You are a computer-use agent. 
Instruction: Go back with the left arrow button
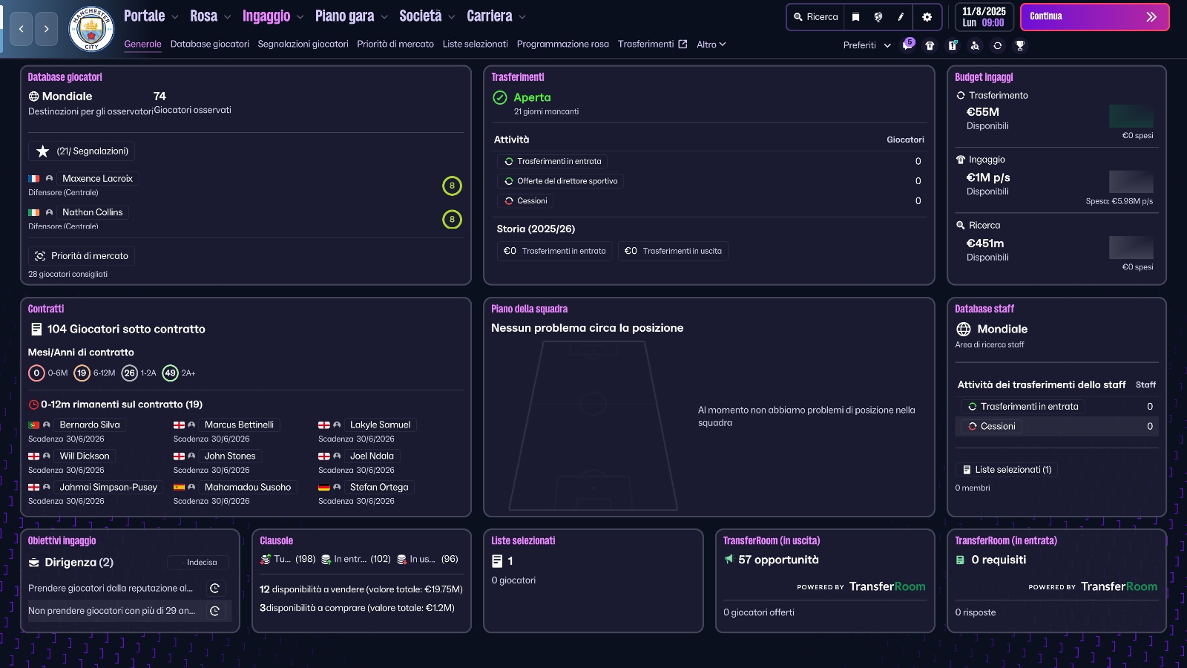[22, 29]
